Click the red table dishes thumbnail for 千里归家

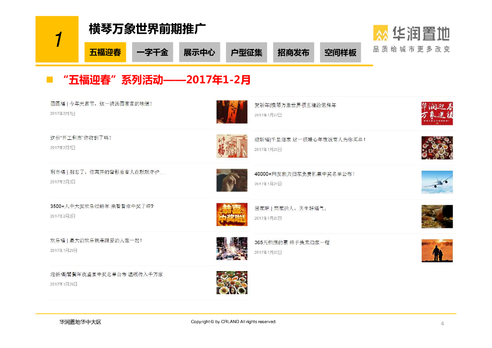(437, 148)
